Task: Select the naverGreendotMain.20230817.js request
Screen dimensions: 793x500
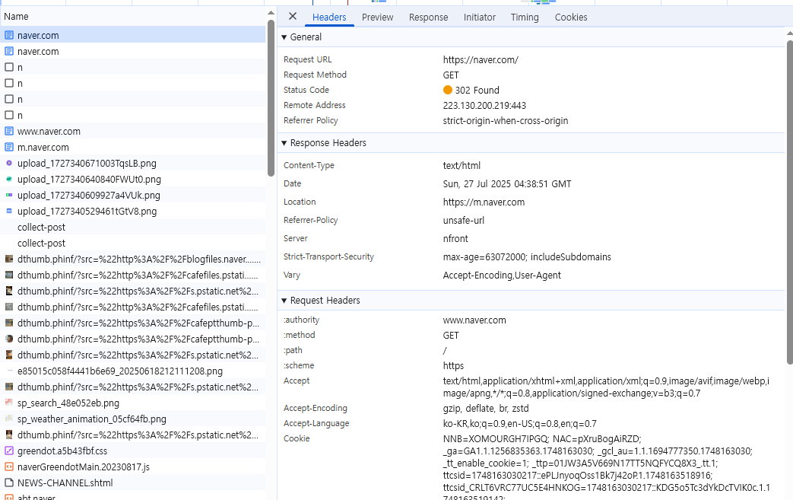Action: click(x=132, y=467)
